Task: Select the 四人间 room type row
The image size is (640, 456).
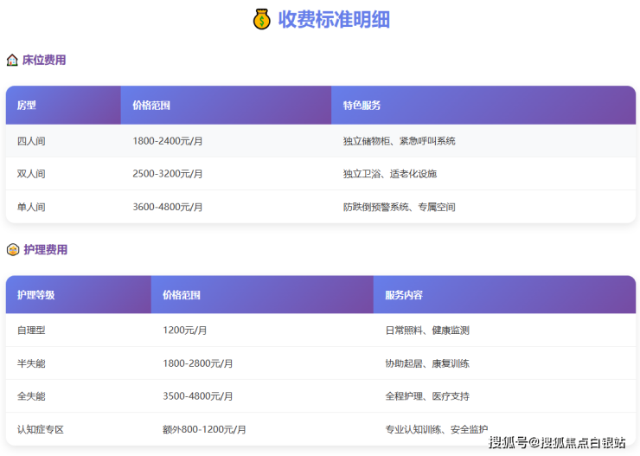Action: tap(31, 141)
